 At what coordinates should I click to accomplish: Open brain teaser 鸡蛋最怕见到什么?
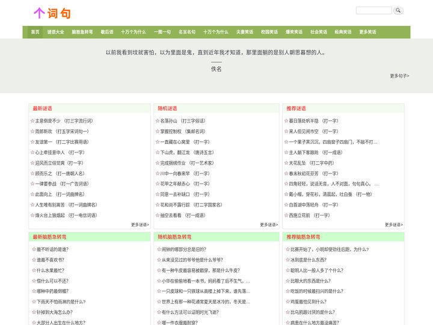309,302
